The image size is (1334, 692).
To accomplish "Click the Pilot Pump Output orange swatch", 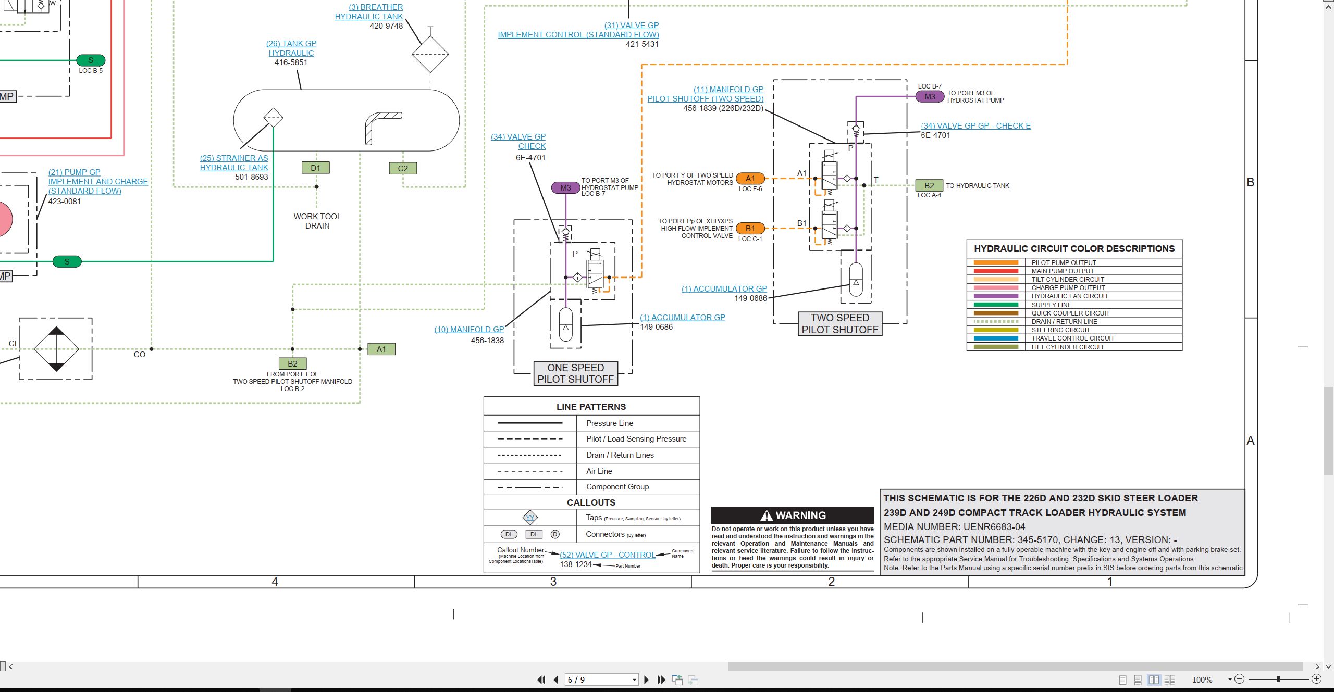I will point(996,263).
